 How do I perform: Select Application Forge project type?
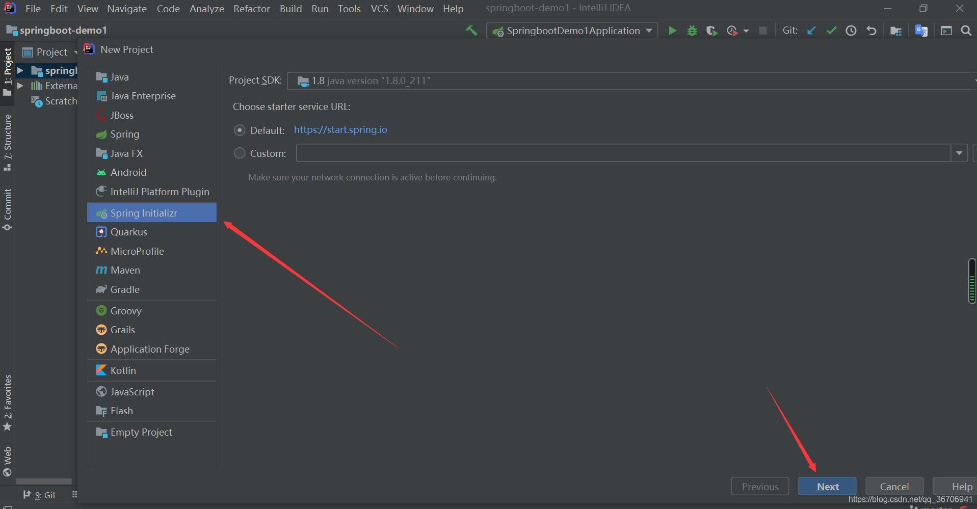coord(152,349)
